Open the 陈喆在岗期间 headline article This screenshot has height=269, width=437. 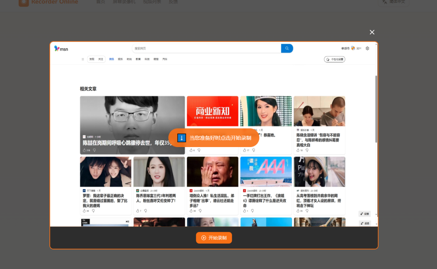127,143
